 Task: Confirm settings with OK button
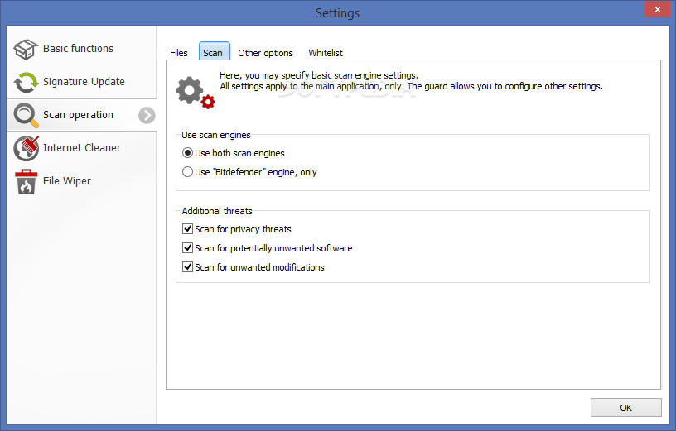coord(625,407)
